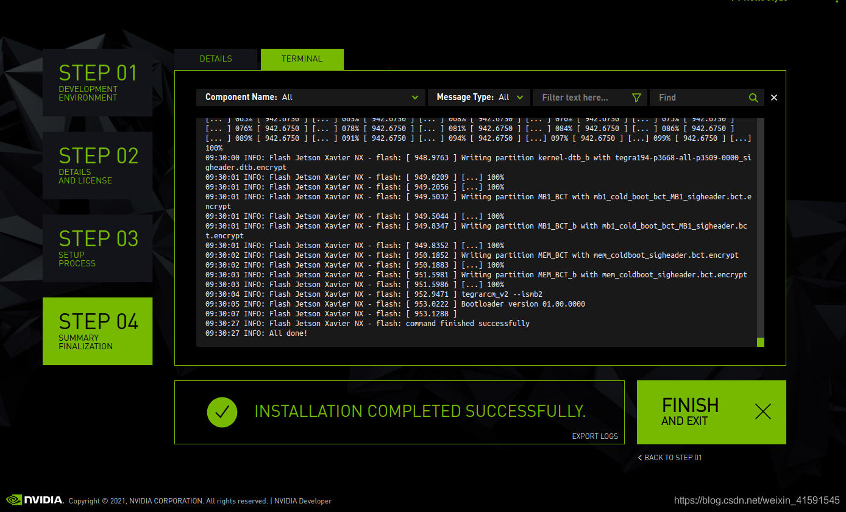846x512 pixels.
Task: Switch to the DETAILS tab
Action: [x=216, y=59]
